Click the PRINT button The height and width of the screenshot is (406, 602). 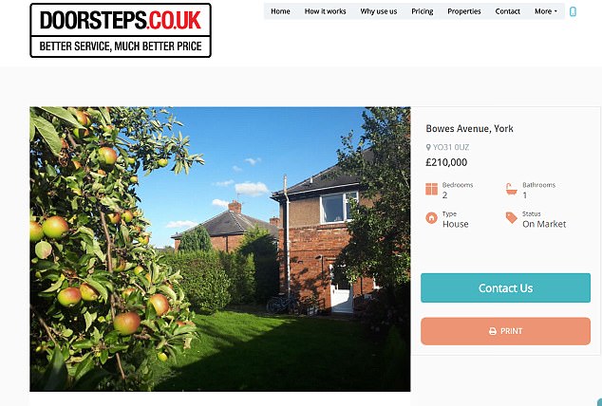[506, 331]
